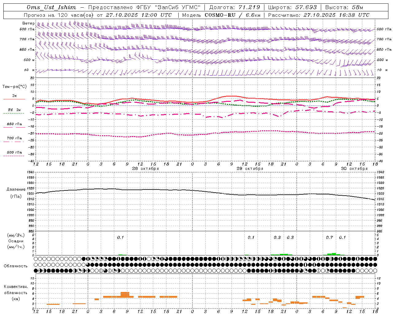Click the Осадки panel label
The width and height of the screenshot is (393, 314).
pos(16,241)
